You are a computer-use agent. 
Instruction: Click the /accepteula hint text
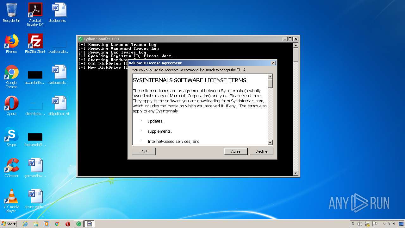[x=189, y=70]
